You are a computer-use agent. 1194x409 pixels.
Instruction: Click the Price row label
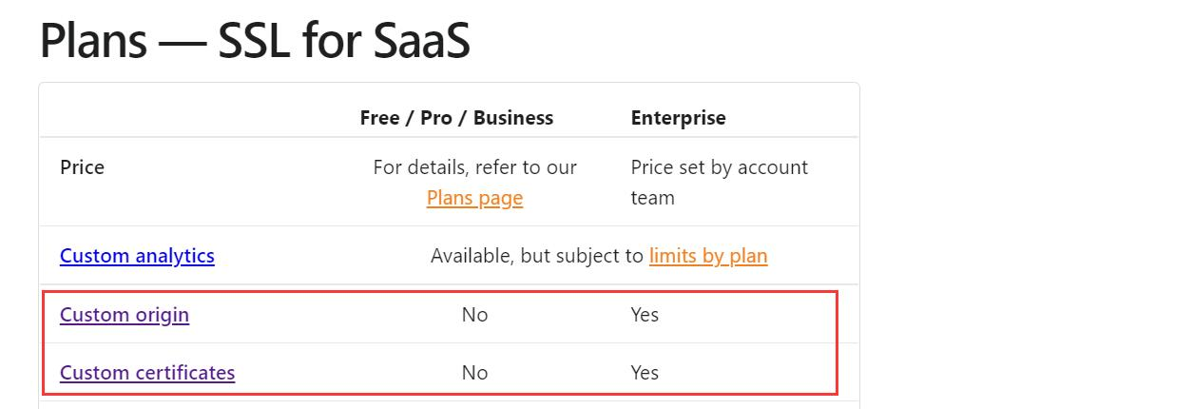82,167
